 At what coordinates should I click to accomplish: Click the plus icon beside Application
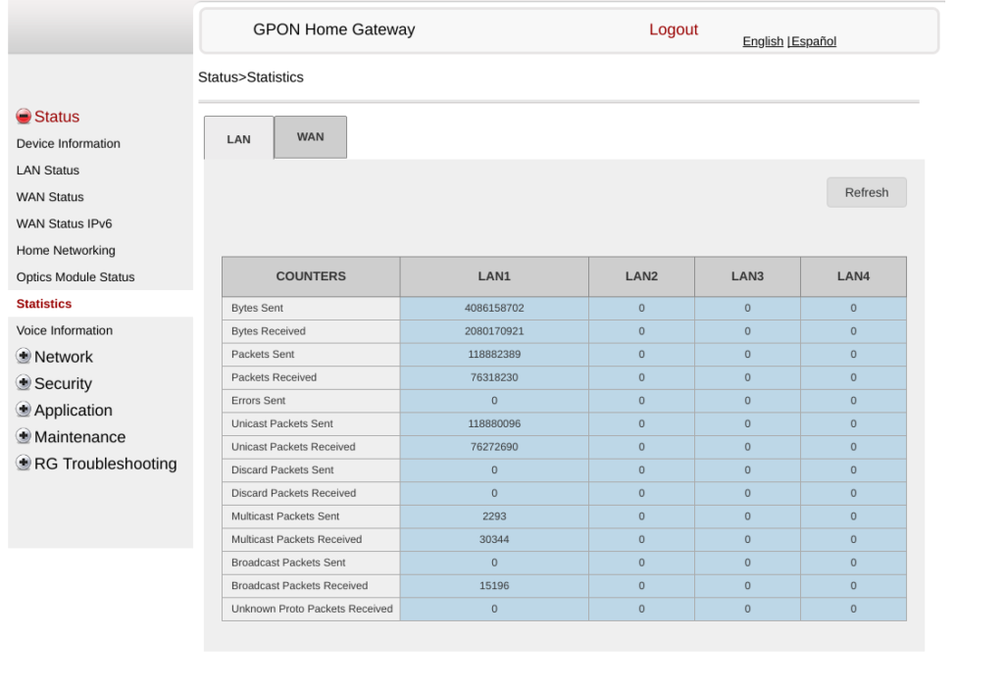click(22, 410)
